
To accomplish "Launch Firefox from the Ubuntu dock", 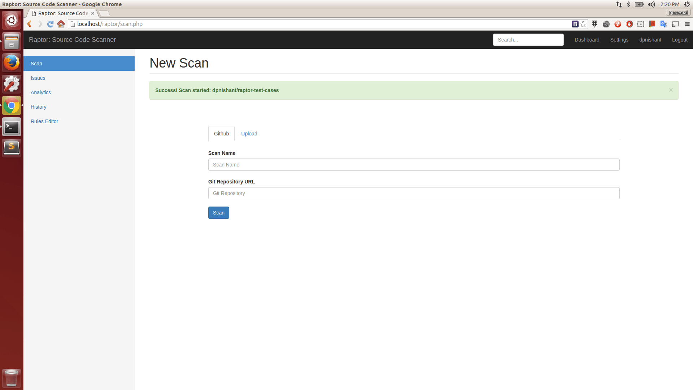I will 12,63.
